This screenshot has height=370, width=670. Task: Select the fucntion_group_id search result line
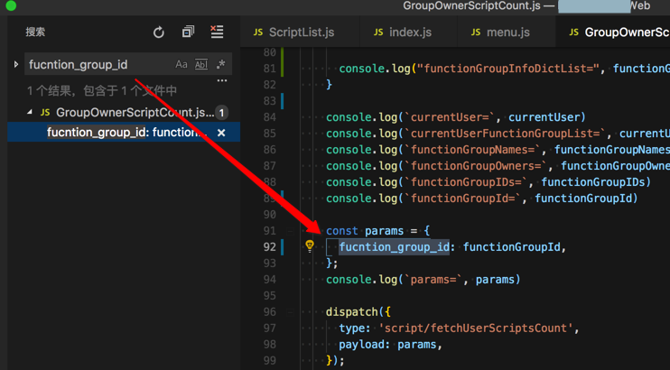(x=126, y=133)
